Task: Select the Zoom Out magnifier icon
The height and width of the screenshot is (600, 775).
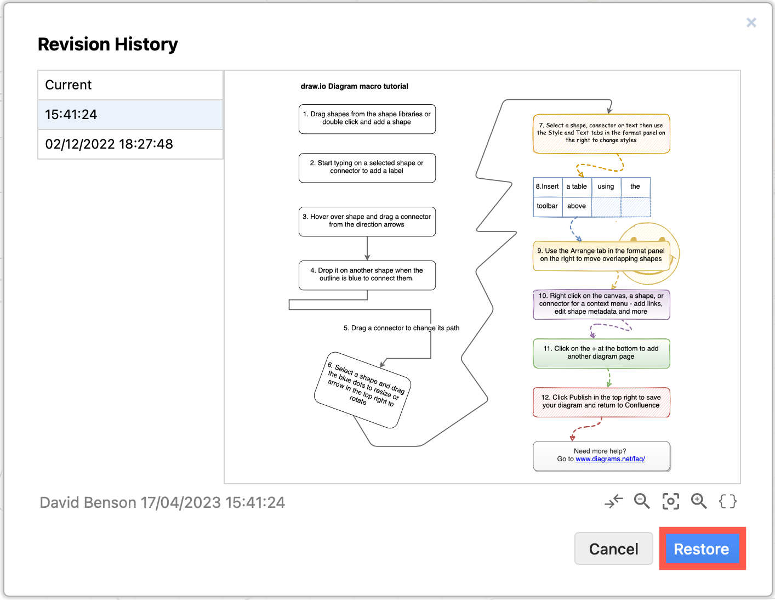Action: (x=642, y=501)
